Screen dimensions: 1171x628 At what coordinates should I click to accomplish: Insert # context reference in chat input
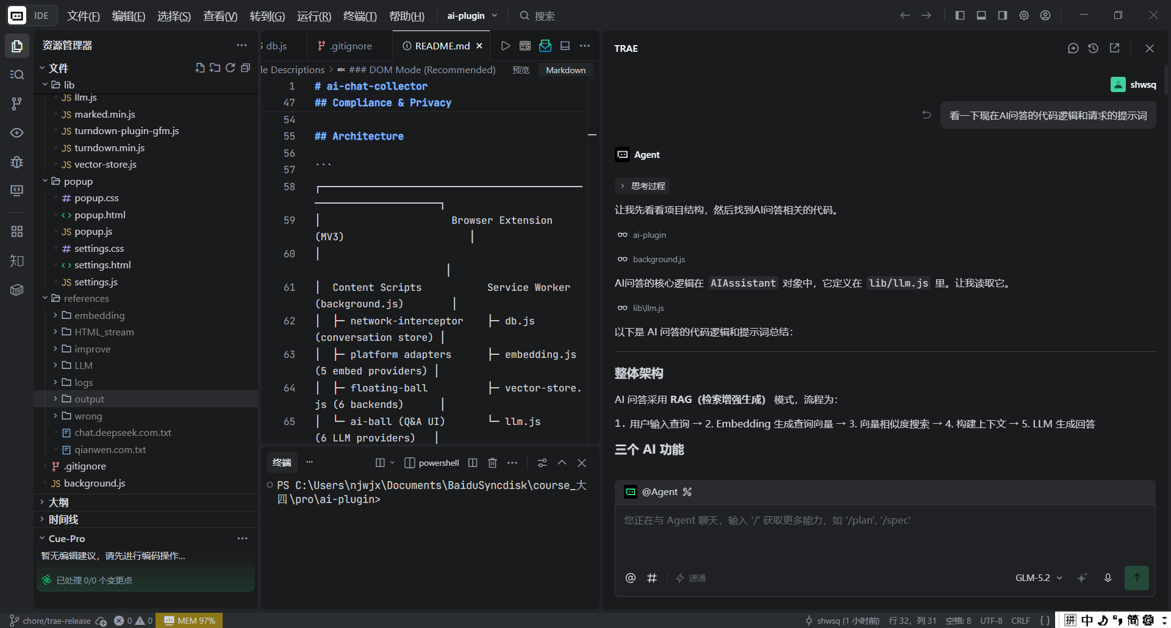pyautogui.click(x=652, y=577)
